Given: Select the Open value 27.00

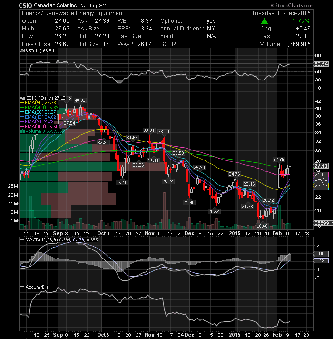Looking at the screenshot, I should click(62, 21).
